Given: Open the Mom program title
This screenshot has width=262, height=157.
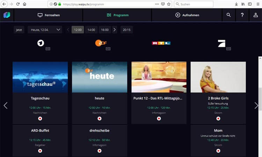Looking at the screenshot, I should (x=218, y=130).
